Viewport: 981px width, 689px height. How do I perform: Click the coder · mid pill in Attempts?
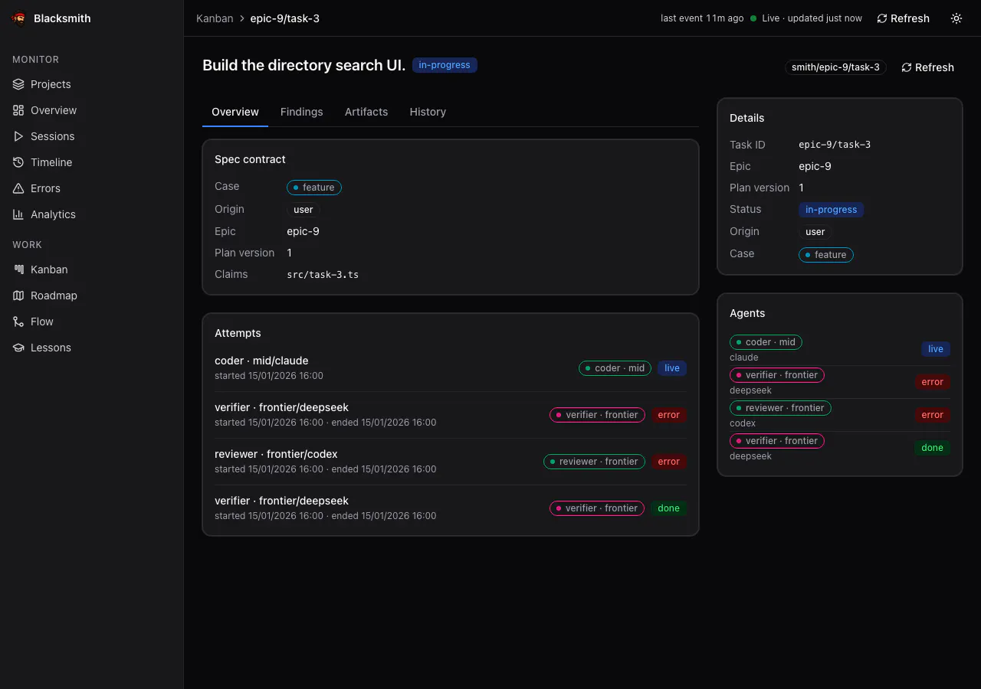(x=615, y=368)
